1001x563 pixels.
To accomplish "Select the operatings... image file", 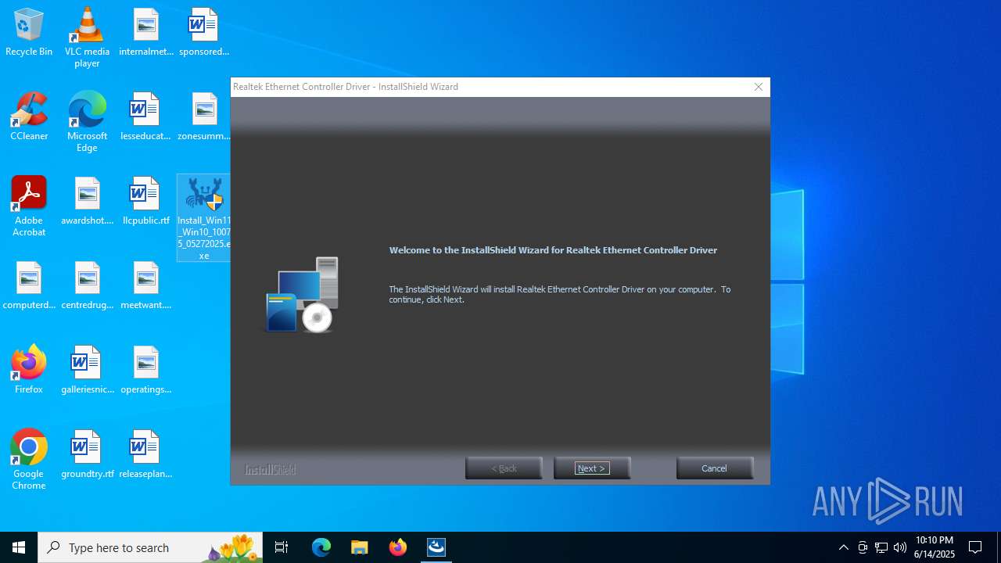I will (x=146, y=370).
